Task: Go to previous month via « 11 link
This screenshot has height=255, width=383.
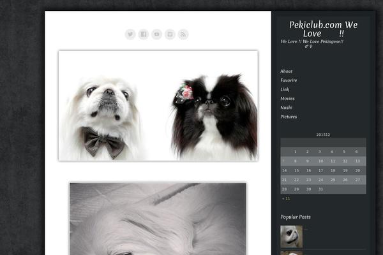Action: coord(286,199)
